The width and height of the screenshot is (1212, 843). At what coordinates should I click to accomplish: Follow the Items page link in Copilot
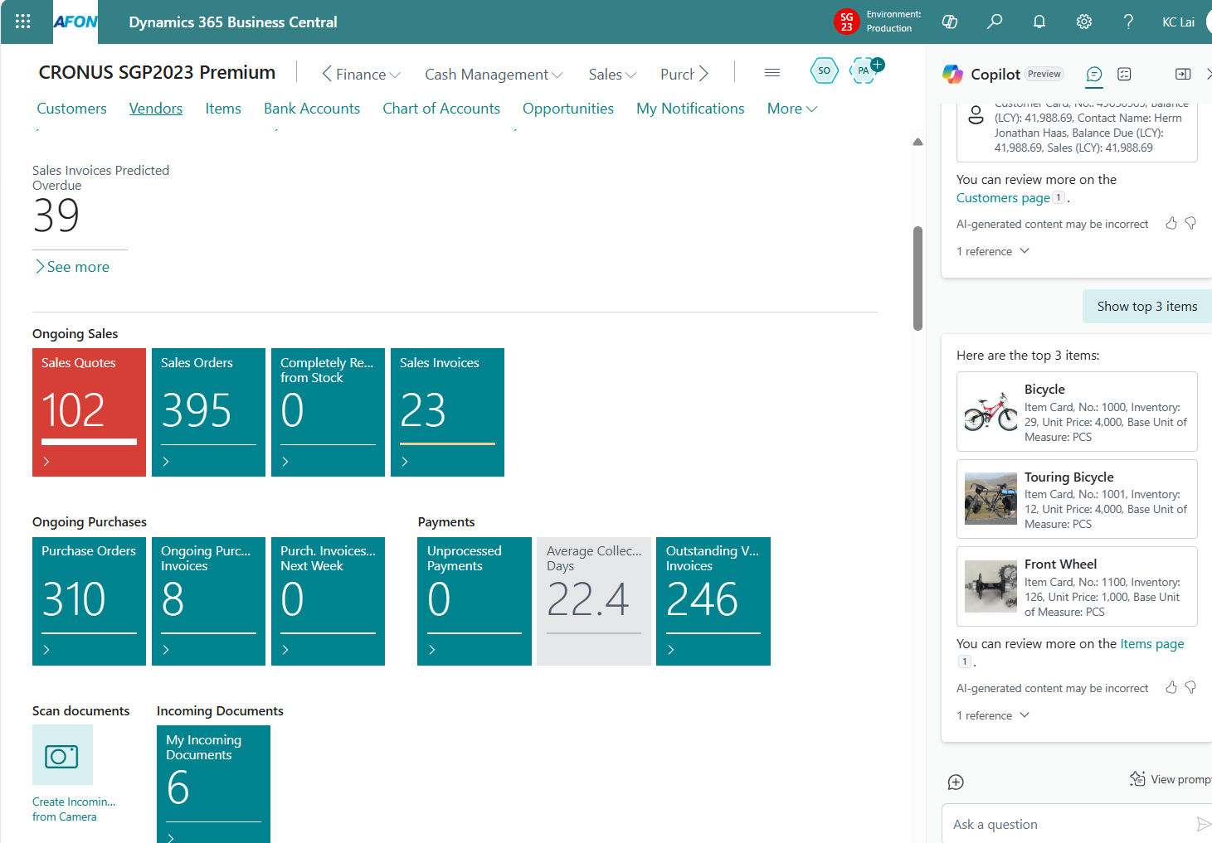tap(1151, 644)
